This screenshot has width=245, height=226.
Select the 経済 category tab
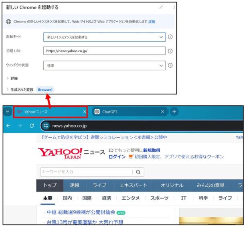(x=107, y=198)
